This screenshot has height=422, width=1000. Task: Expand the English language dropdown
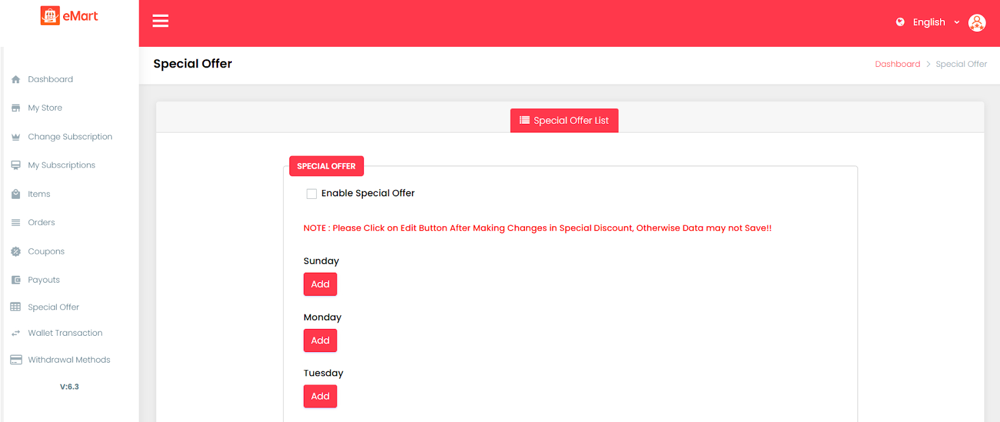click(x=936, y=23)
